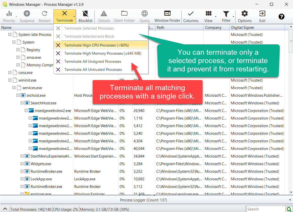Open the View dropdown arrow

coord(216,17)
